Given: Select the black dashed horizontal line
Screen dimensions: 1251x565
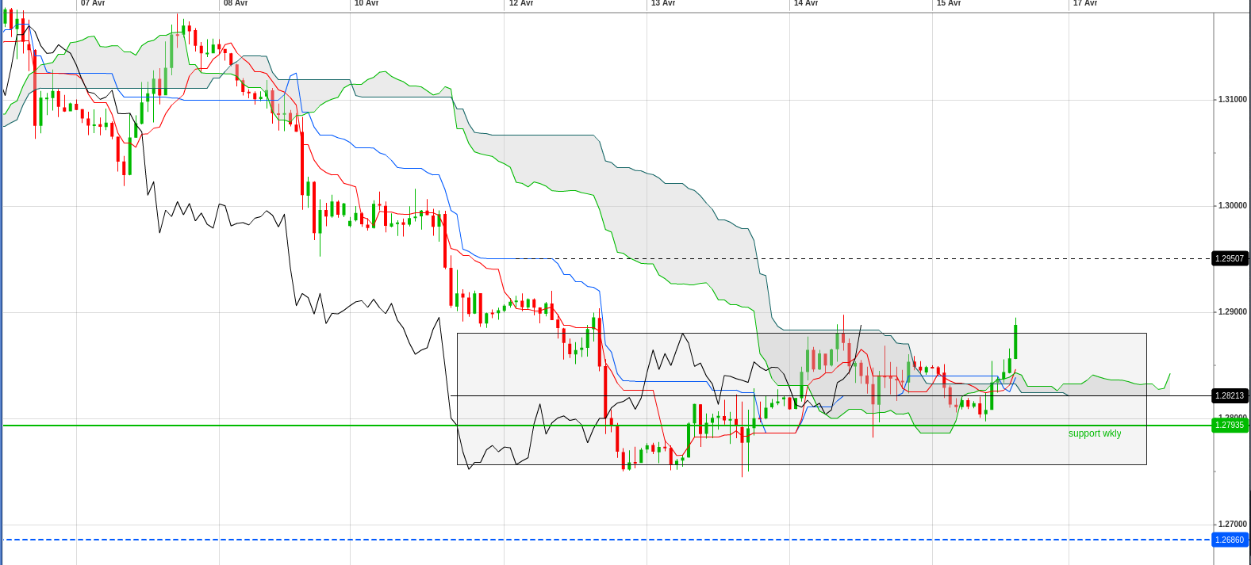Looking at the screenshot, I should (865, 258).
